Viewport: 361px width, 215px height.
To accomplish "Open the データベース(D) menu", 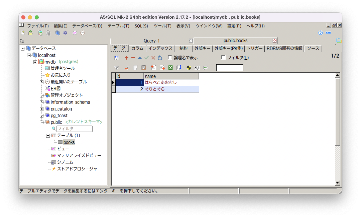I will [x=87, y=26].
